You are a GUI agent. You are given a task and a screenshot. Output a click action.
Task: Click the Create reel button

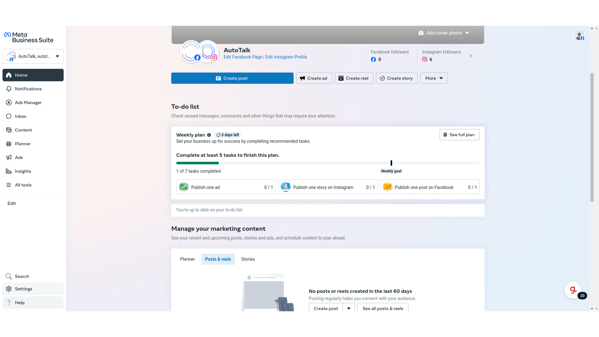point(354,78)
